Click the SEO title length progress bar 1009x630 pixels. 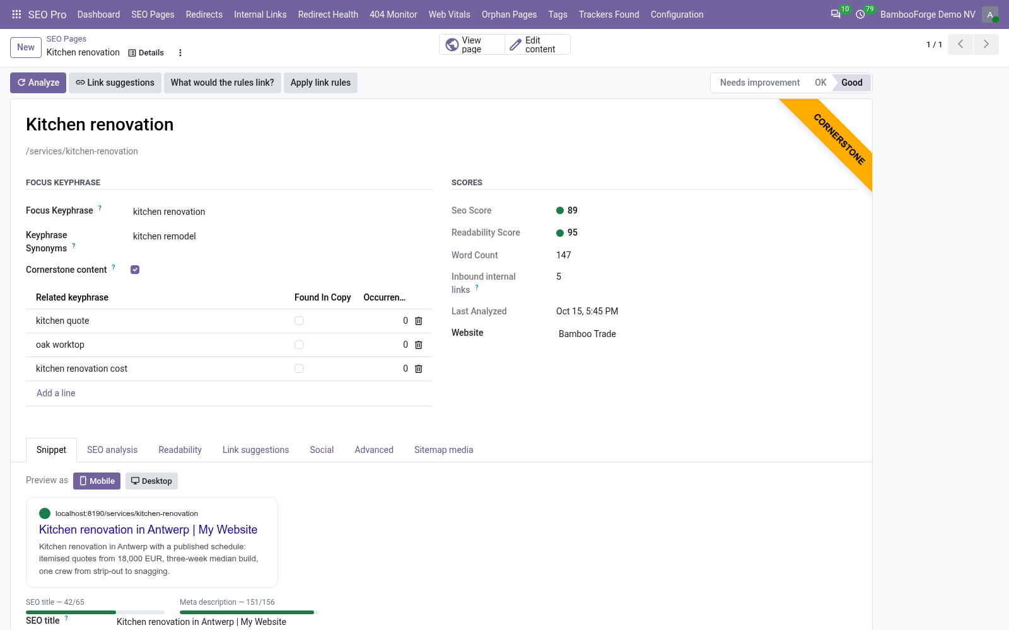[95, 612]
